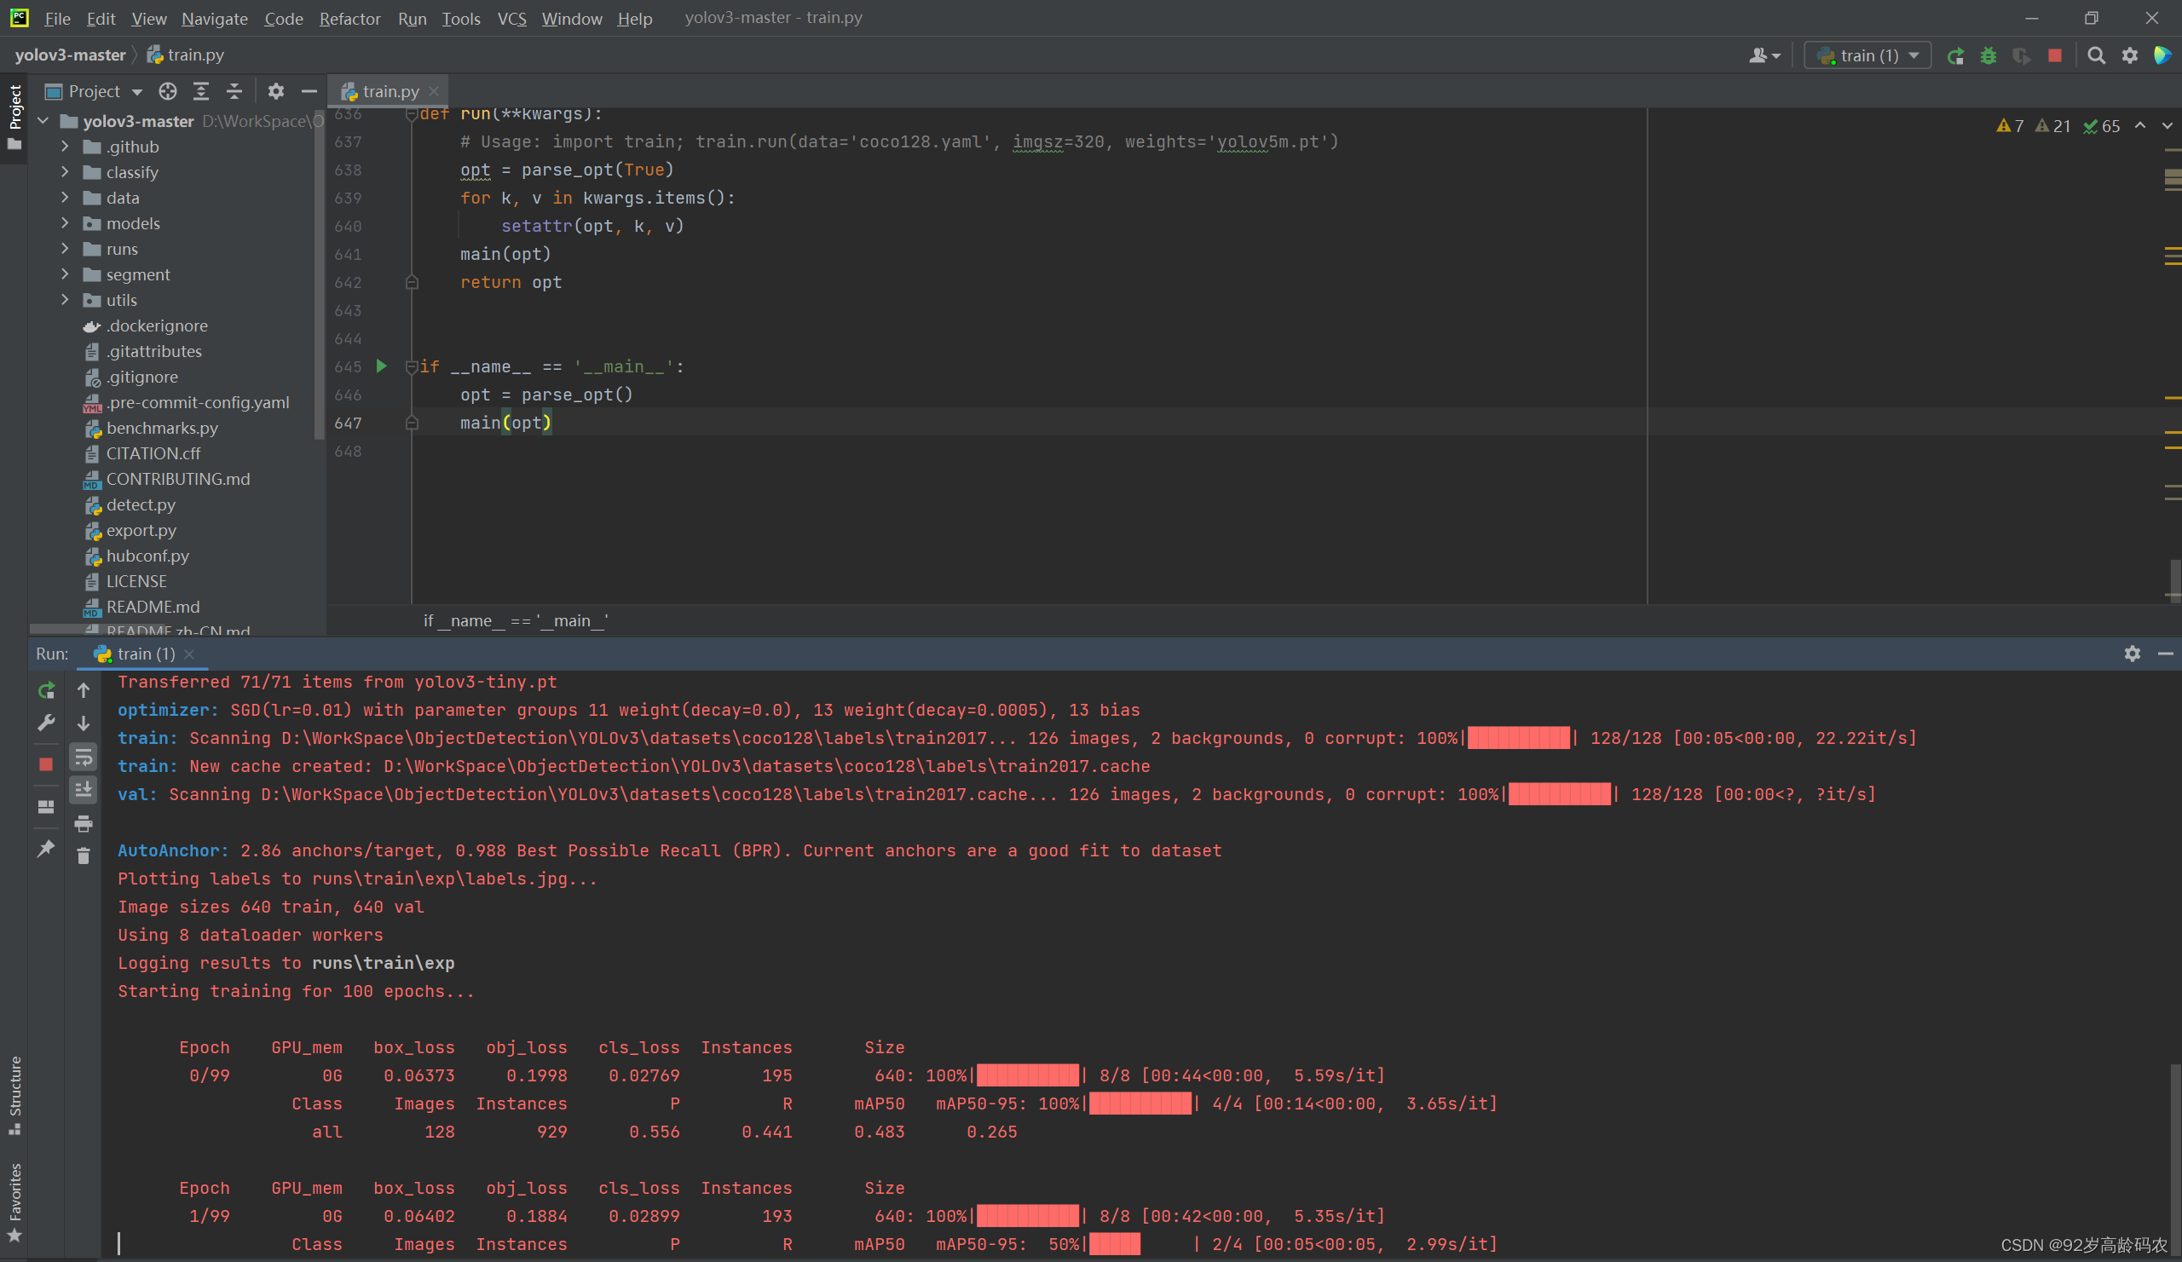Image resolution: width=2182 pixels, height=1262 pixels.
Task: Open the Refactor menu
Action: pos(349,18)
